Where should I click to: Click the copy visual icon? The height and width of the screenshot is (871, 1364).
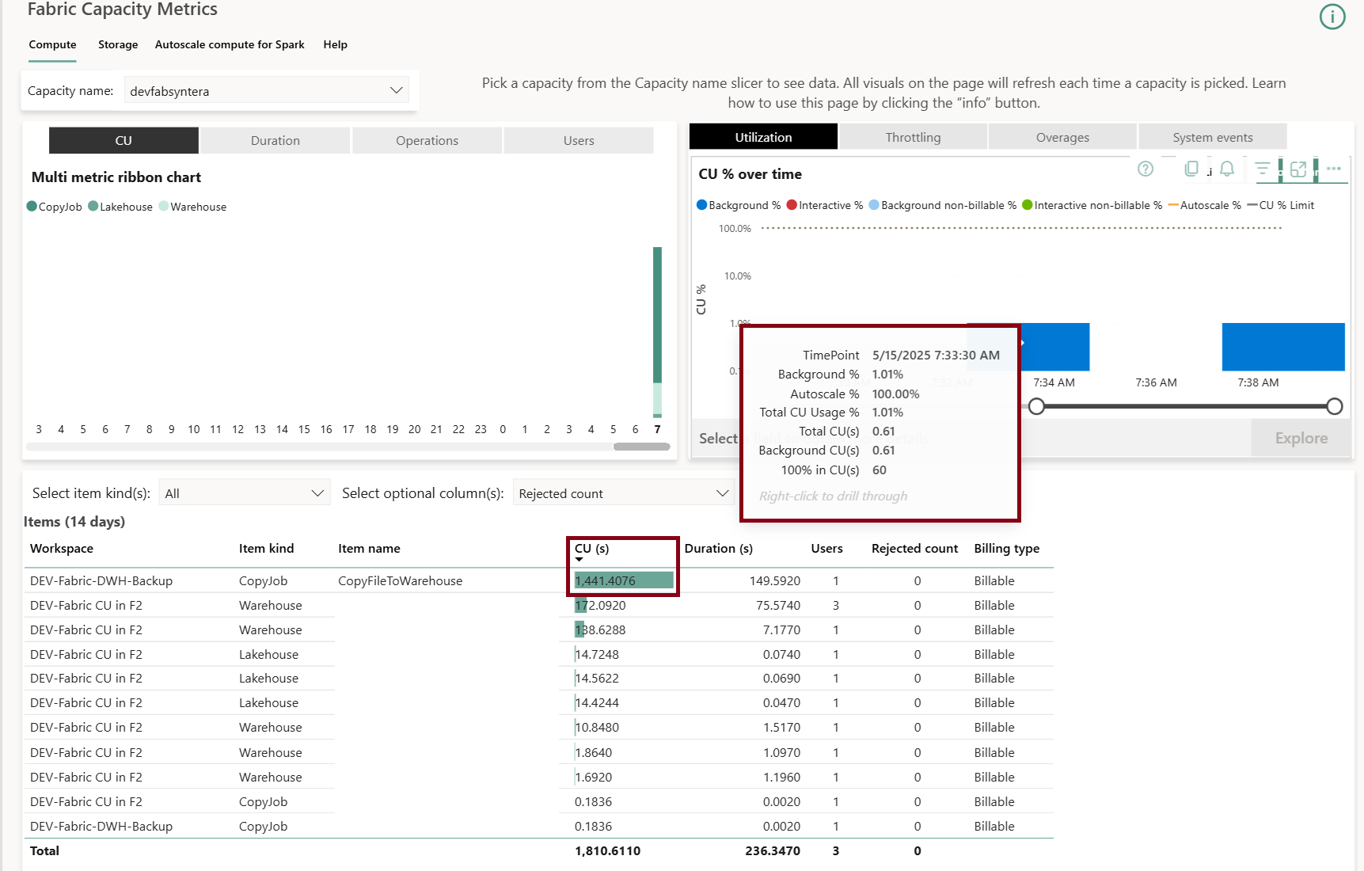(1192, 169)
